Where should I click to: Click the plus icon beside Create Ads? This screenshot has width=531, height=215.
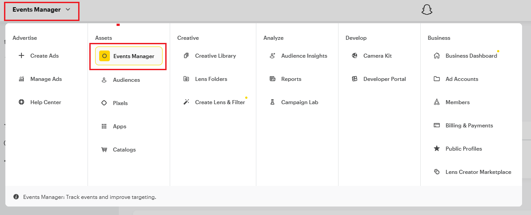[x=21, y=55]
